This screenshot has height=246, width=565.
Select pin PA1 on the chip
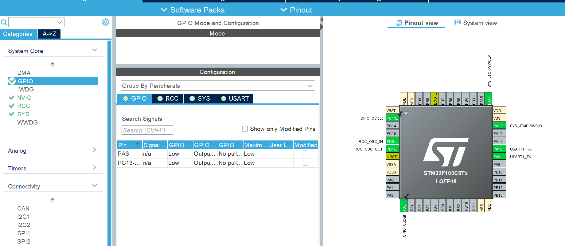tap(392, 188)
